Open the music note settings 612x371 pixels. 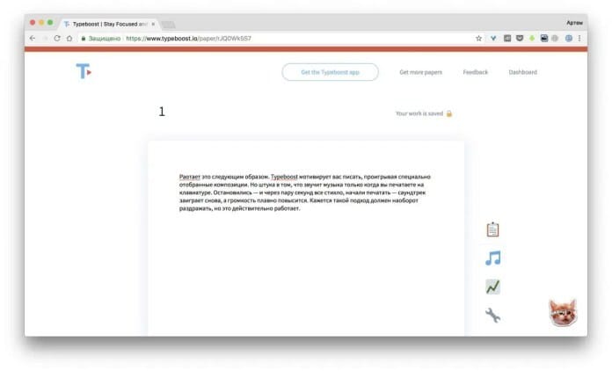(x=492, y=258)
